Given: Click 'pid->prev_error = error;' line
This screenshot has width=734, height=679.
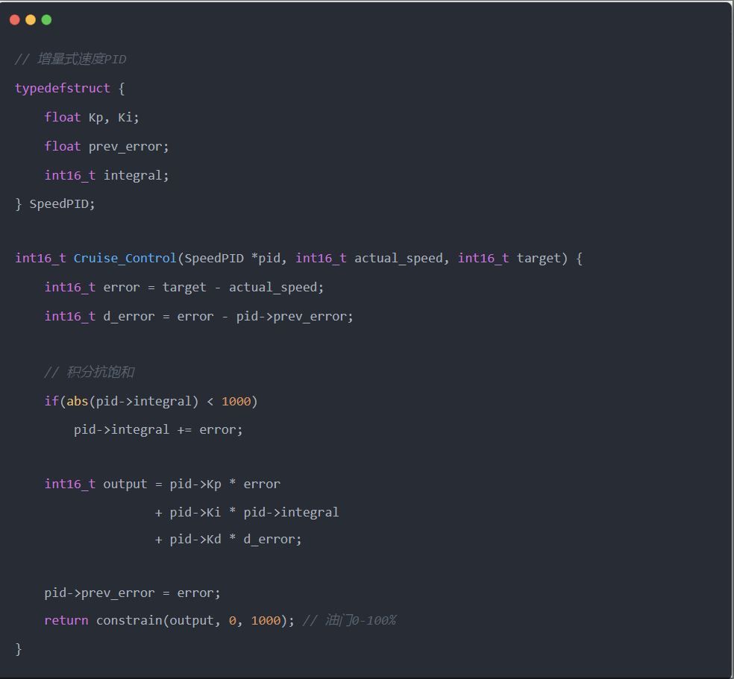Looking at the screenshot, I should 133,593.
